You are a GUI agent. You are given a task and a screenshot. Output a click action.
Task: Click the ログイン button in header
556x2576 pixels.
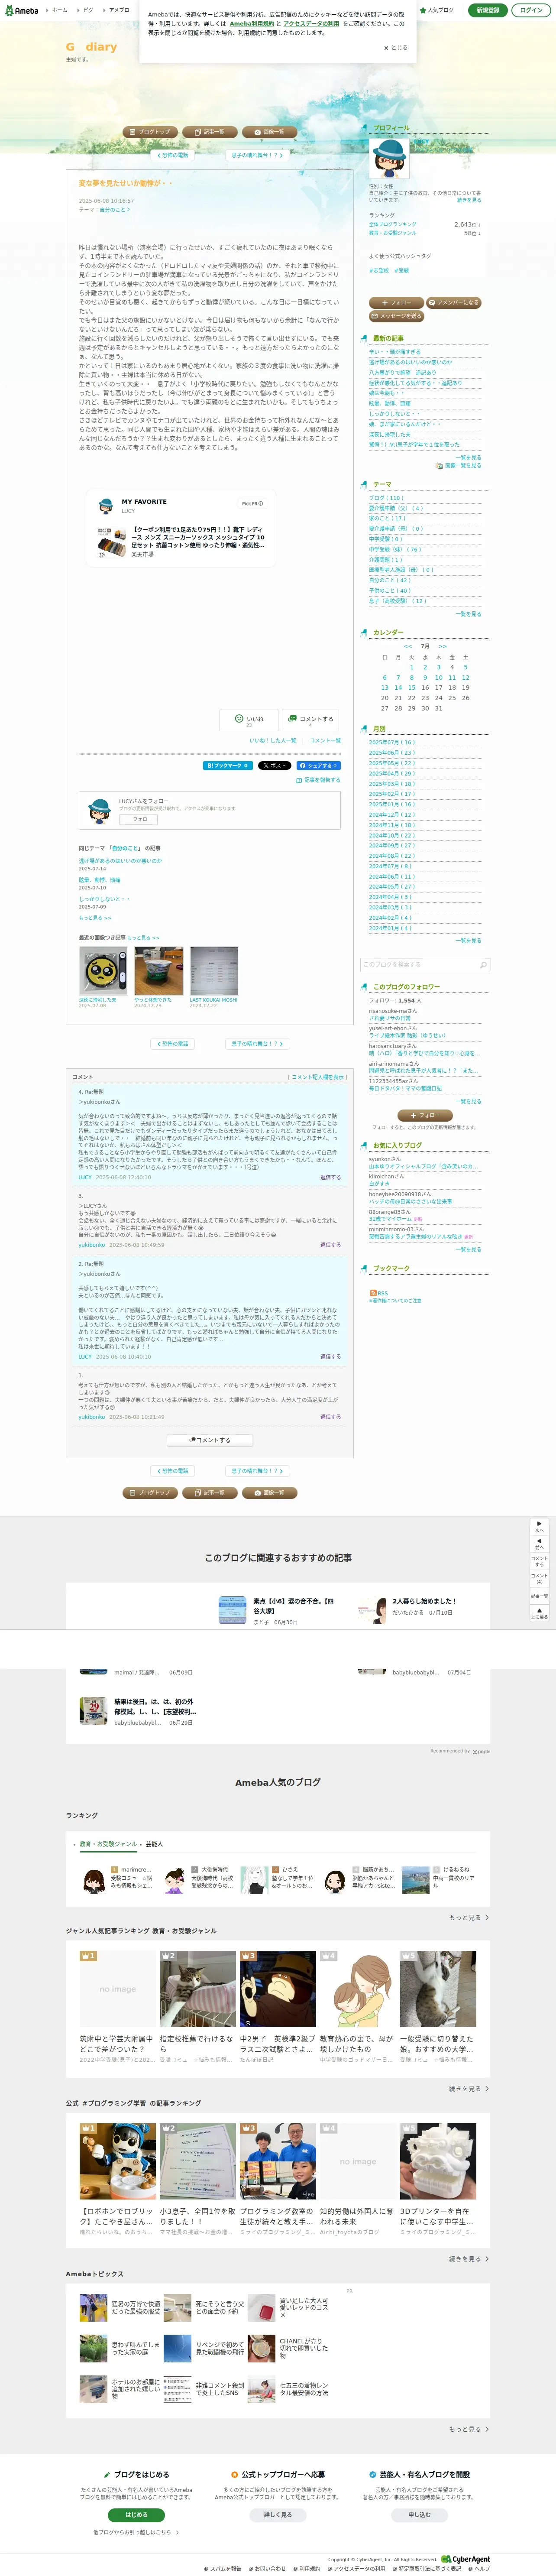point(531,10)
